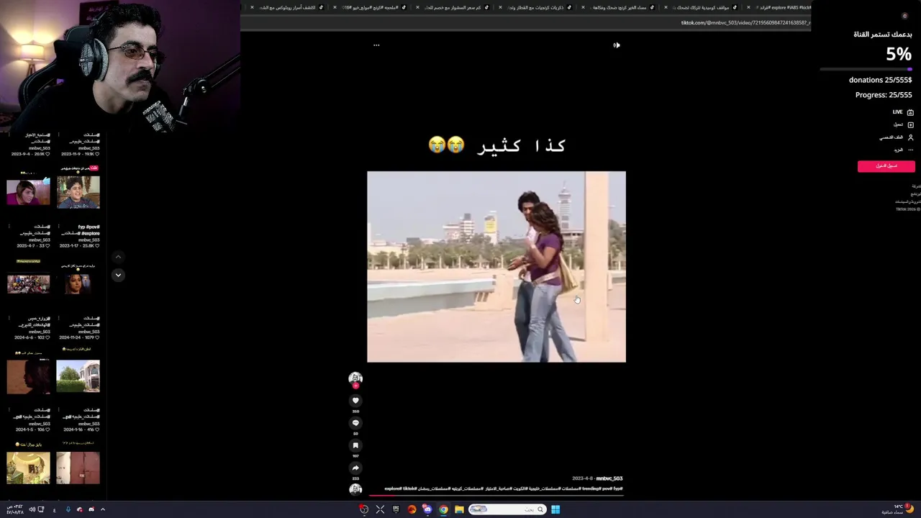Click the channel donation progress bar
This screenshot has width=921, height=518.
866,69
